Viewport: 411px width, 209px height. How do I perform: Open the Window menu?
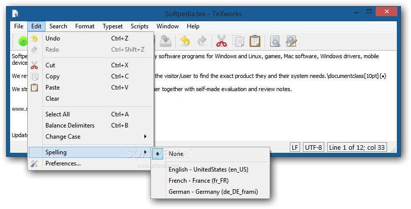click(x=168, y=26)
